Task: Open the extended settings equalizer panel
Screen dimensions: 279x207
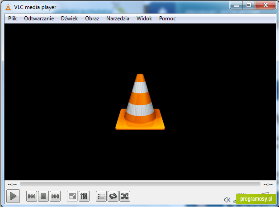Action: [x=84, y=196]
